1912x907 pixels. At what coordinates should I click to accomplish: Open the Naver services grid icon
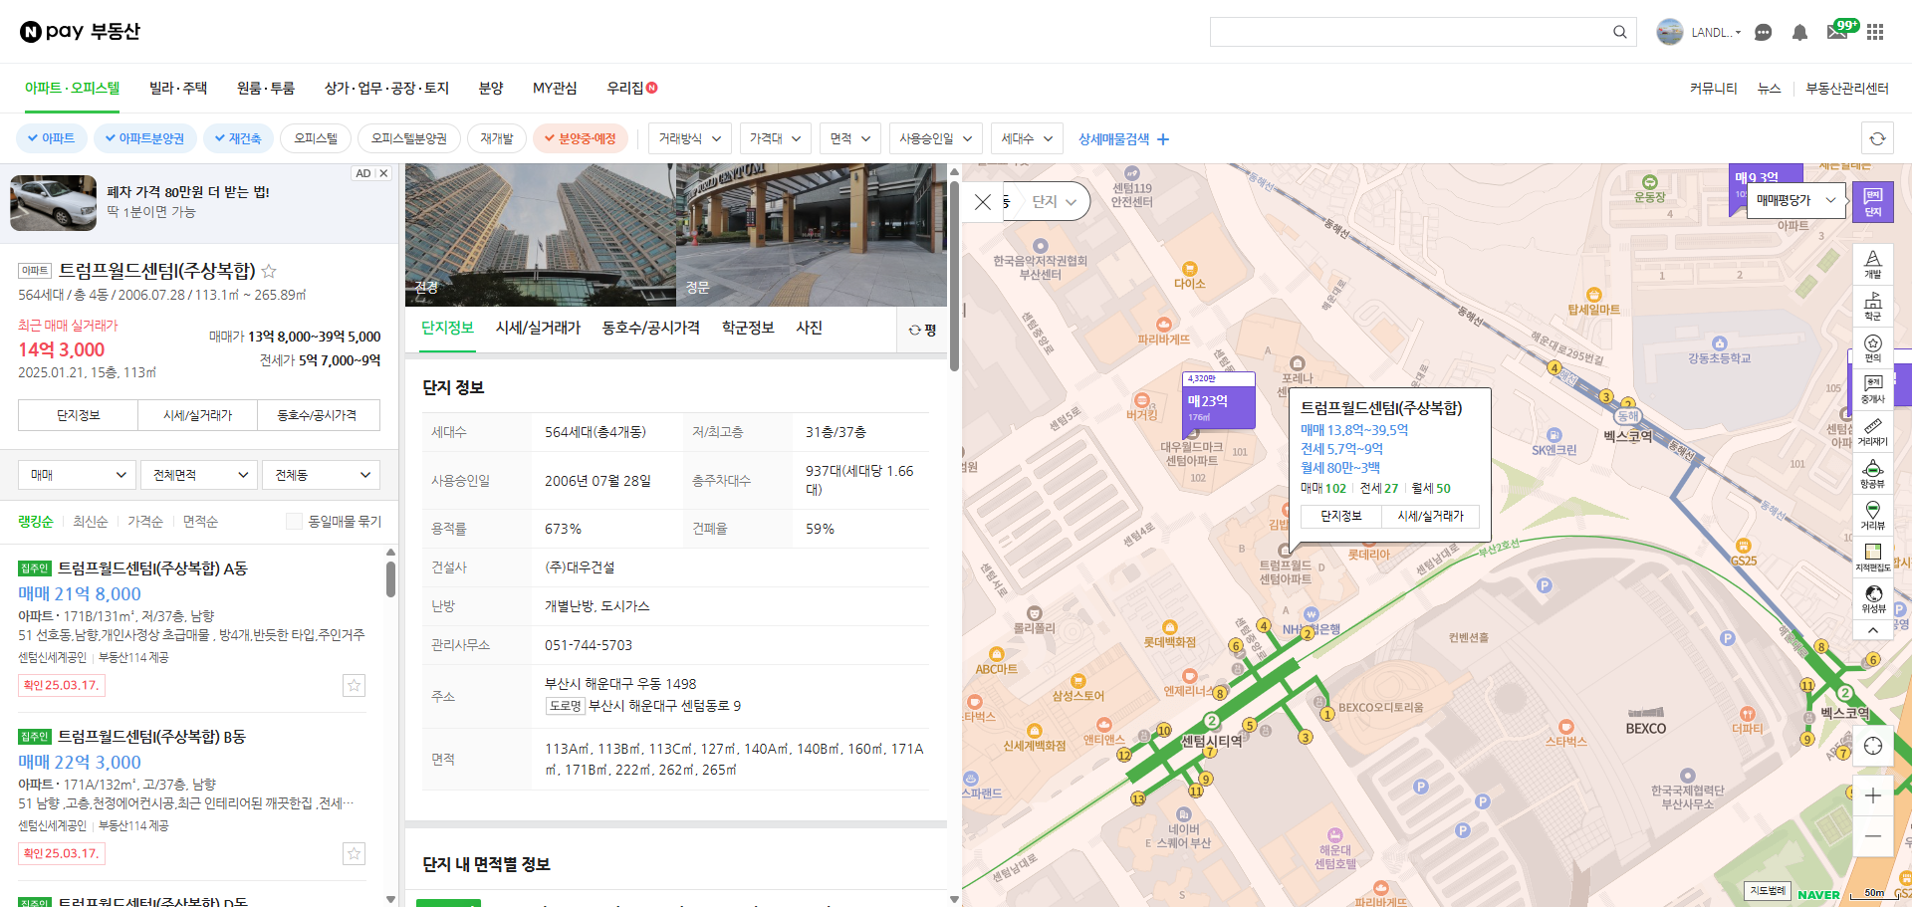(x=1875, y=32)
